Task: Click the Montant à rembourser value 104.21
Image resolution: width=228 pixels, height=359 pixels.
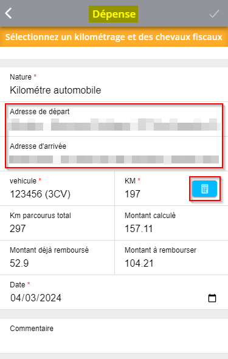Action: (139, 263)
